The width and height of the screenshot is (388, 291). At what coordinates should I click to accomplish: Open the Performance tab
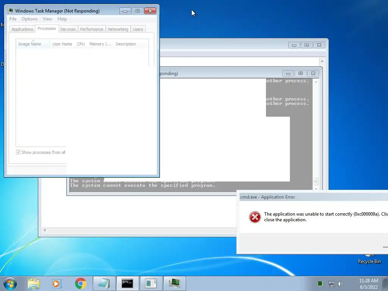(x=91, y=29)
